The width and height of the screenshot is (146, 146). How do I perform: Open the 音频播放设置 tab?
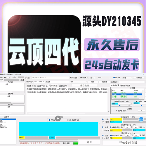click(x=125, y=86)
